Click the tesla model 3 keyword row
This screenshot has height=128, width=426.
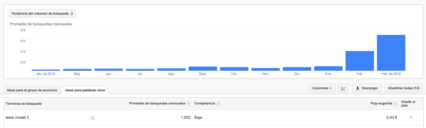213,118
